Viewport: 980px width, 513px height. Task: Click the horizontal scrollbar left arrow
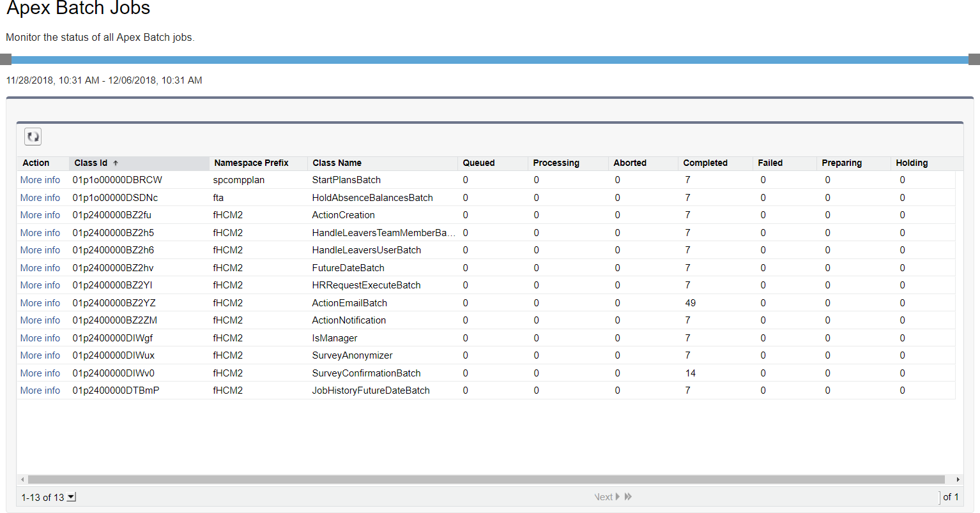[x=22, y=479]
